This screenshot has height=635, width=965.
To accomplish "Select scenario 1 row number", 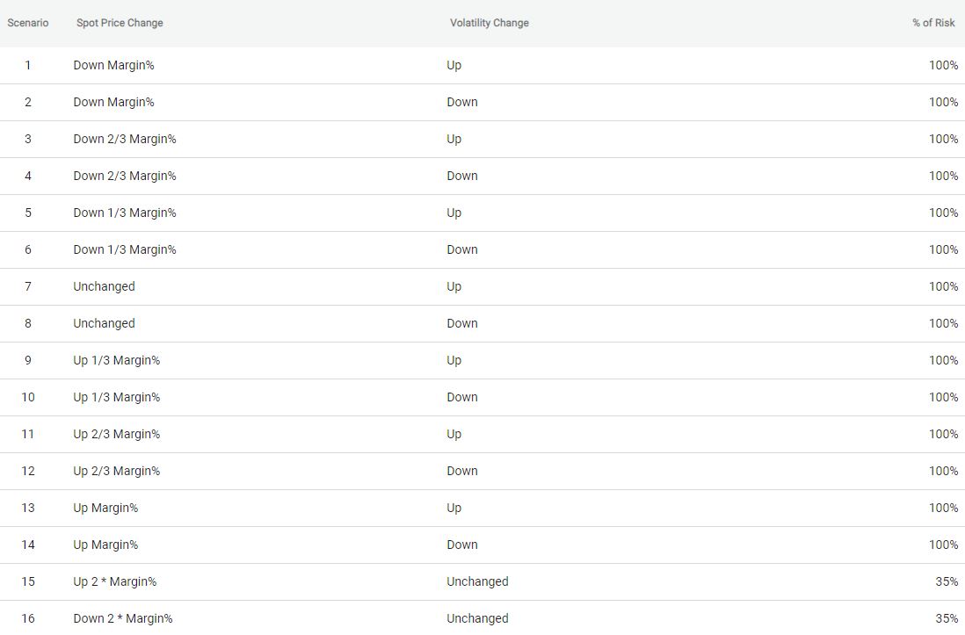I will click(x=28, y=65).
